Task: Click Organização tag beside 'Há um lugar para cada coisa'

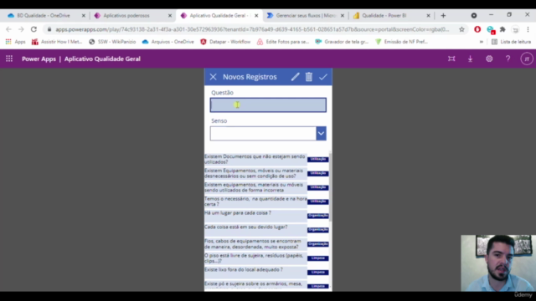Action: (x=318, y=216)
